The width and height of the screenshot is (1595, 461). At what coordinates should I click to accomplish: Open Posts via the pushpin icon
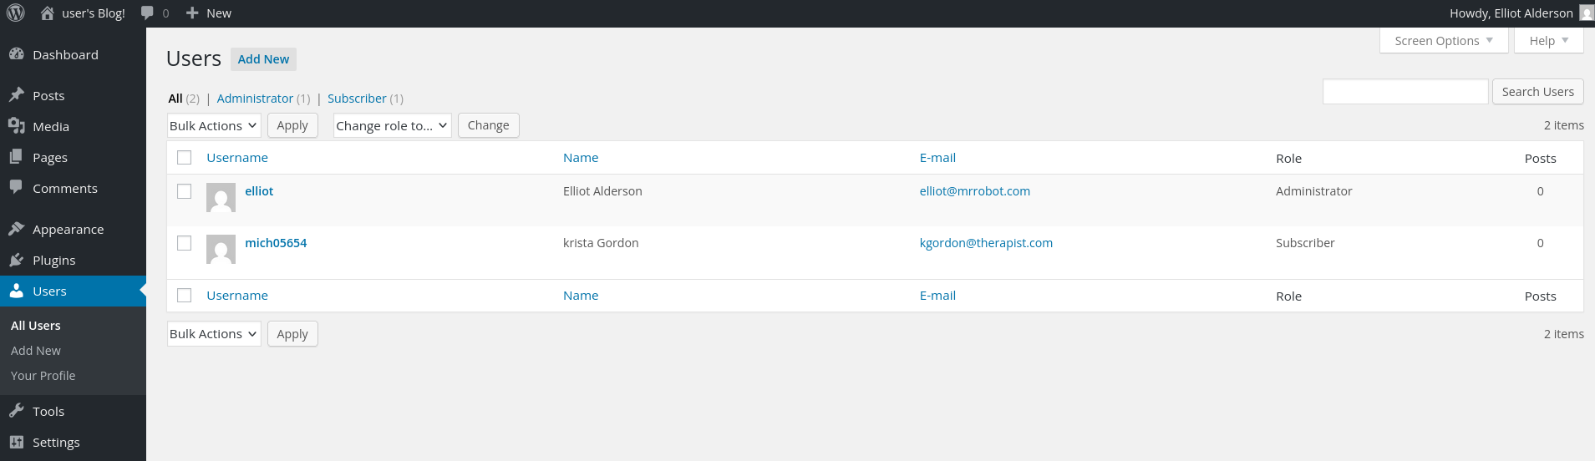pos(17,95)
